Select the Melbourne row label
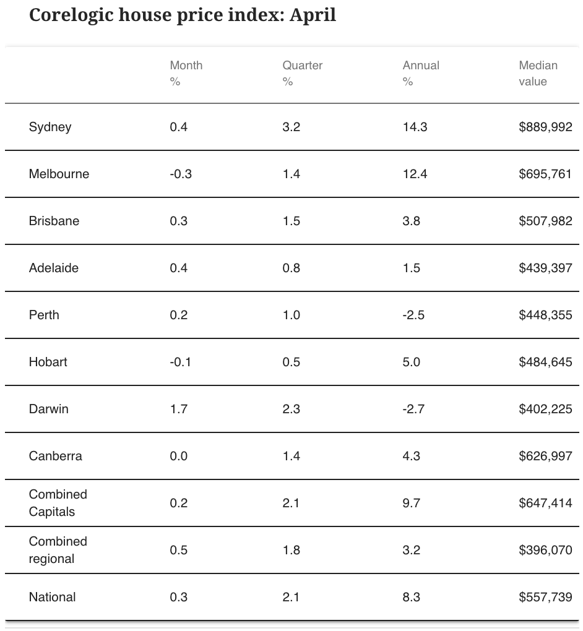This screenshot has width=583, height=631. tap(59, 174)
